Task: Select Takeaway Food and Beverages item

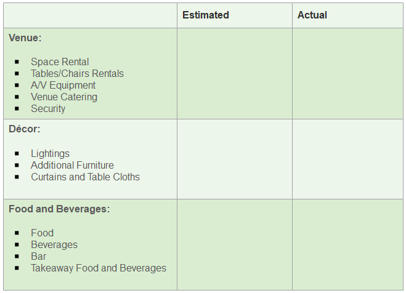Action: [99, 268]
